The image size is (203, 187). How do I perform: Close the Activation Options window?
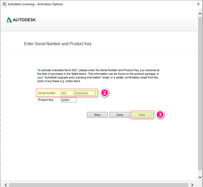(x=198, y=4)
